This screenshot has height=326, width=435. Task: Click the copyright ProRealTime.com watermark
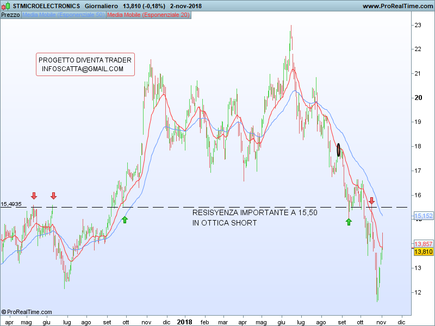tap(27, 312)
